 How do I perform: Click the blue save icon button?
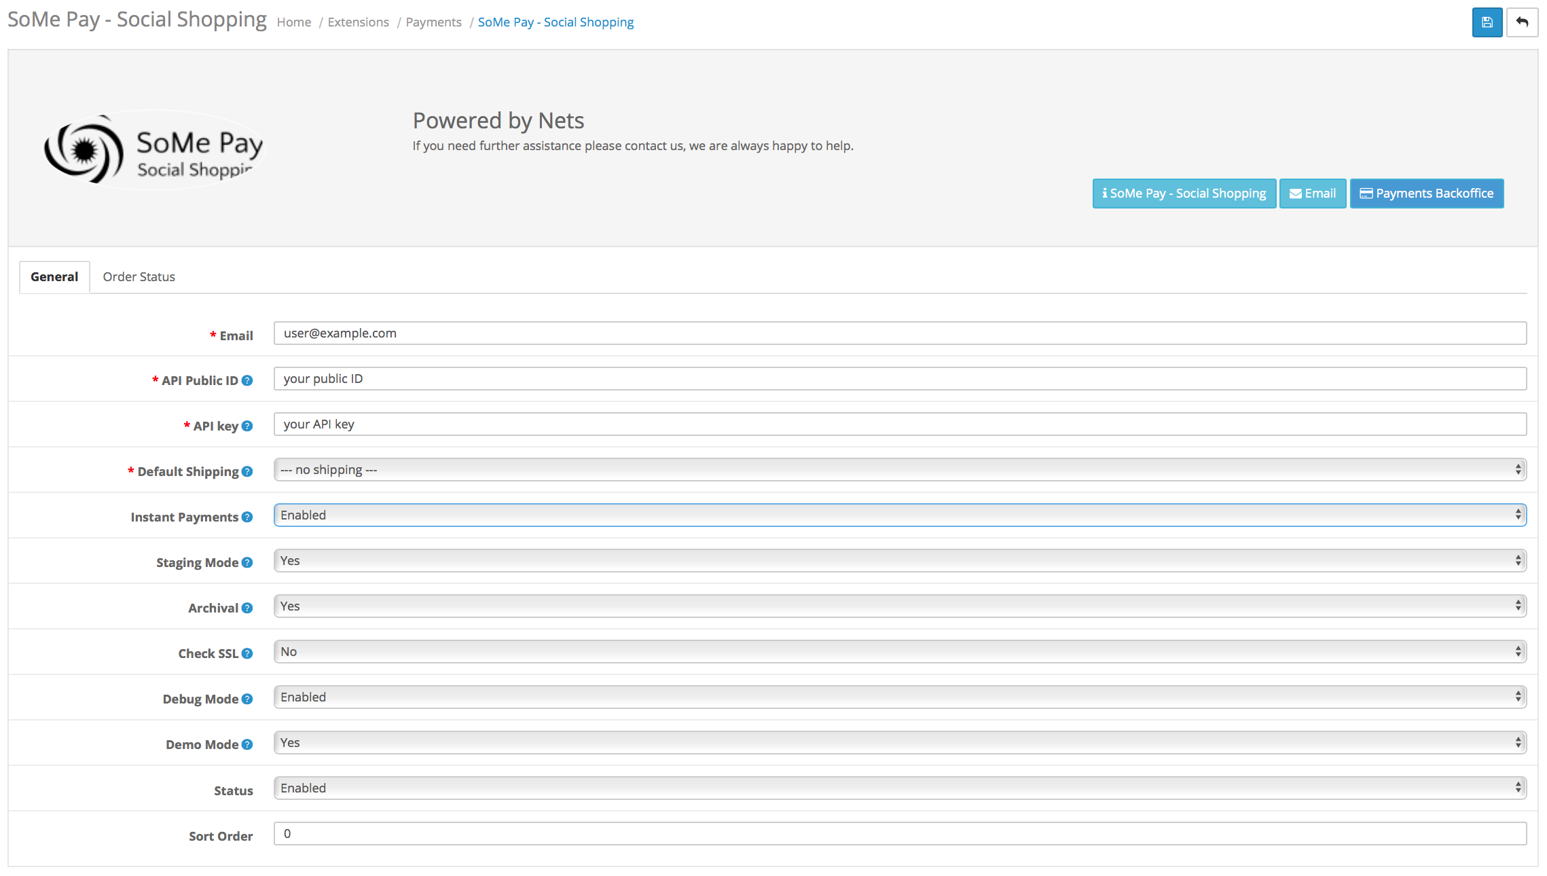[x=1487, y=22]
